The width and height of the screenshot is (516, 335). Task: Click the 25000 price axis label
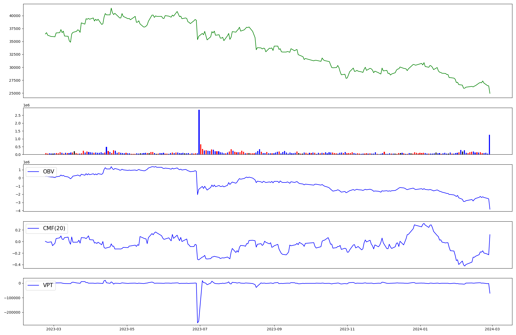tap(14, 93)
